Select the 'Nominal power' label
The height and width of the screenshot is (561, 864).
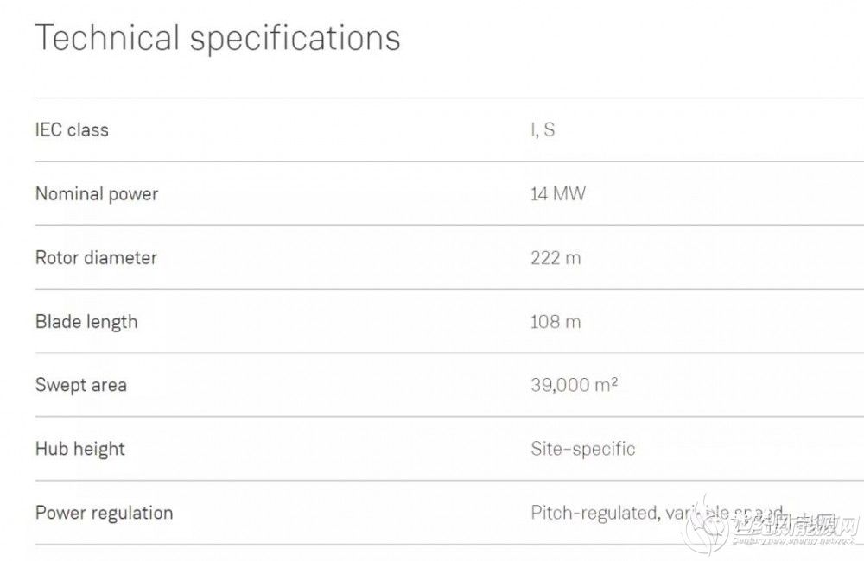pyautogui.click(x=97, y=194)
